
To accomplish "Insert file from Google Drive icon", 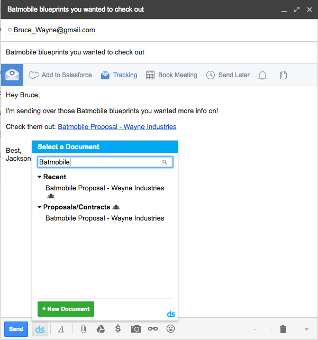I will [x=101, y=329].
